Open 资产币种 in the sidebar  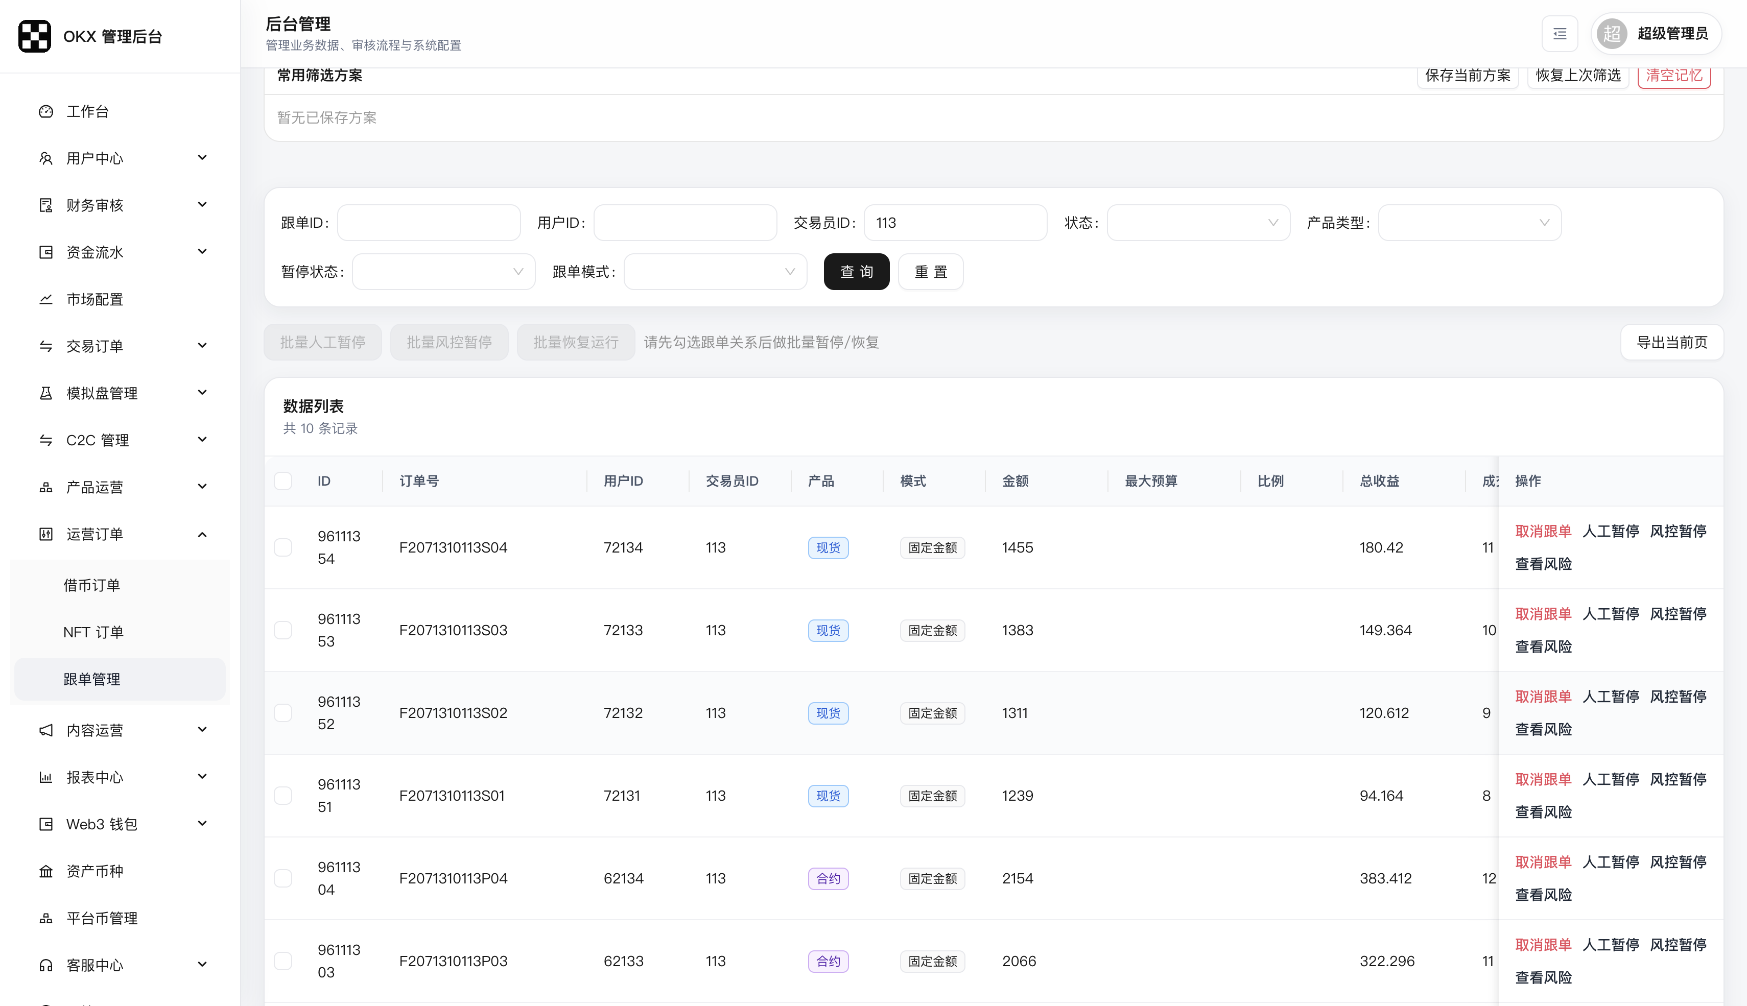pos(120,871)
